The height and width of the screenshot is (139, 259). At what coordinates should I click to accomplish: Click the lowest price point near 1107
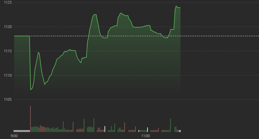[x=30, y=89]
